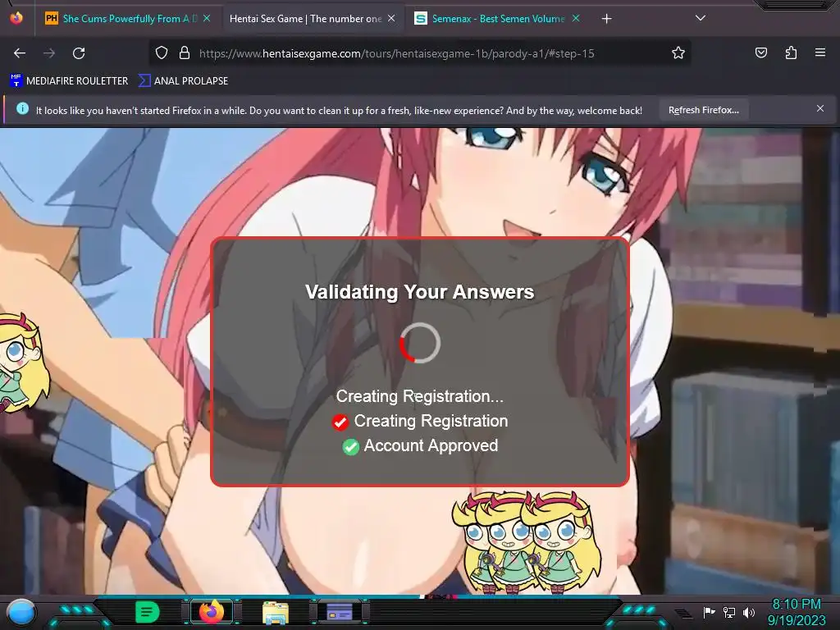Screen dimensions: 840x630
Task: Go back one page
Action: pyautogui.click(x=20, y=53)
